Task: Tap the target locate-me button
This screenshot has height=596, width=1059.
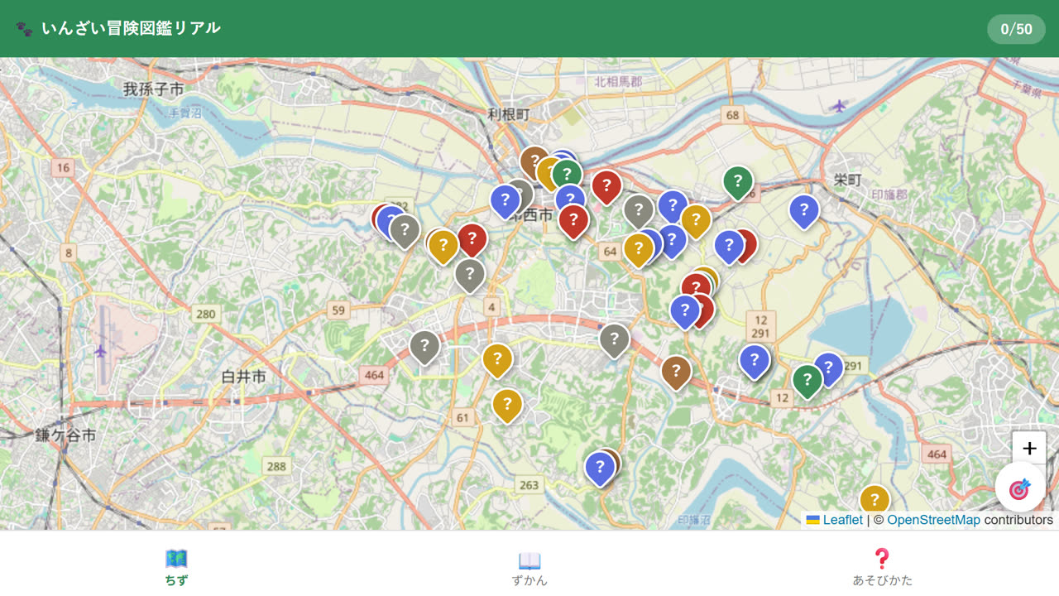Action: click(x=1019, y=488)
